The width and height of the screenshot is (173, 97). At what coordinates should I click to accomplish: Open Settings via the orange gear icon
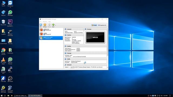pyautogui.click(x=45, y=25)
